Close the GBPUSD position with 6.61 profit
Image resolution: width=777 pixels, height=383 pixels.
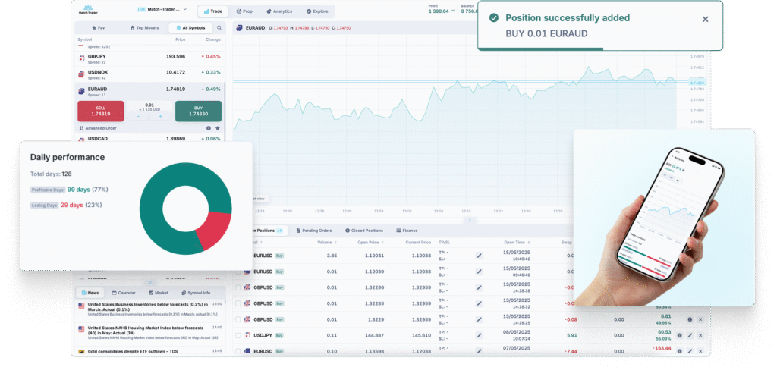pyautogui.click(x=700, y=319)
